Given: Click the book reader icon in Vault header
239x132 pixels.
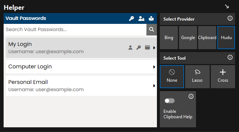Looking at the screenshot, I should [151, 18].
